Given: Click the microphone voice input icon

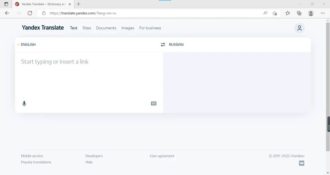Looking at the screenshot, I should tap(24, 104).
